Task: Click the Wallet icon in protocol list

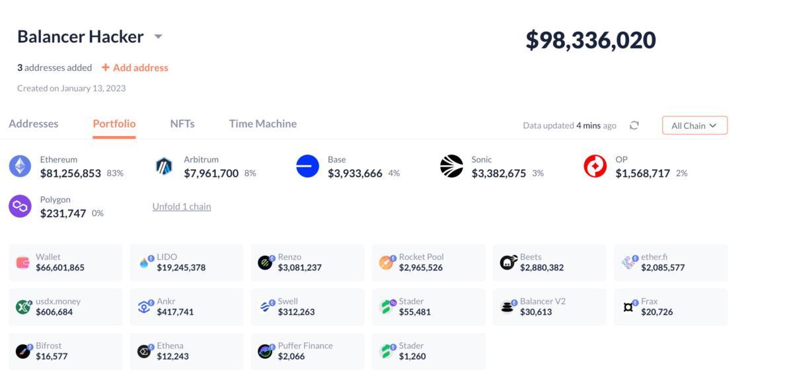Action: click(x=22, y=262)
